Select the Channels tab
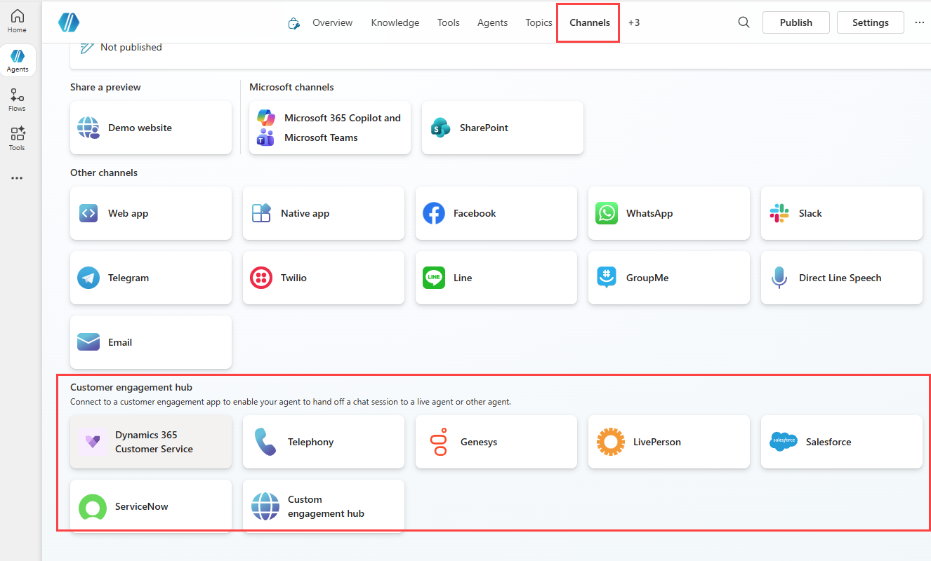 [590, 22]
